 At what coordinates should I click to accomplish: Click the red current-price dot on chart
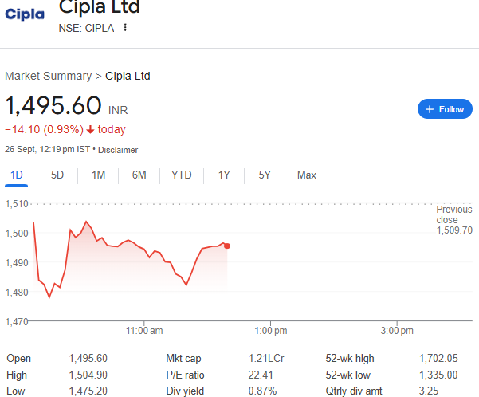click(x=227, y=246)
